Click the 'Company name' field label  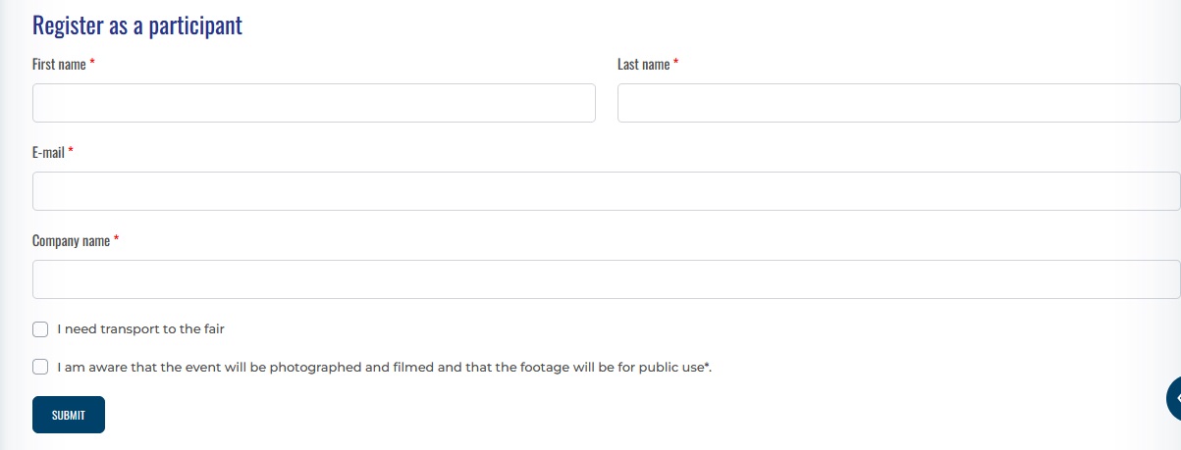[x=71, y=240]
